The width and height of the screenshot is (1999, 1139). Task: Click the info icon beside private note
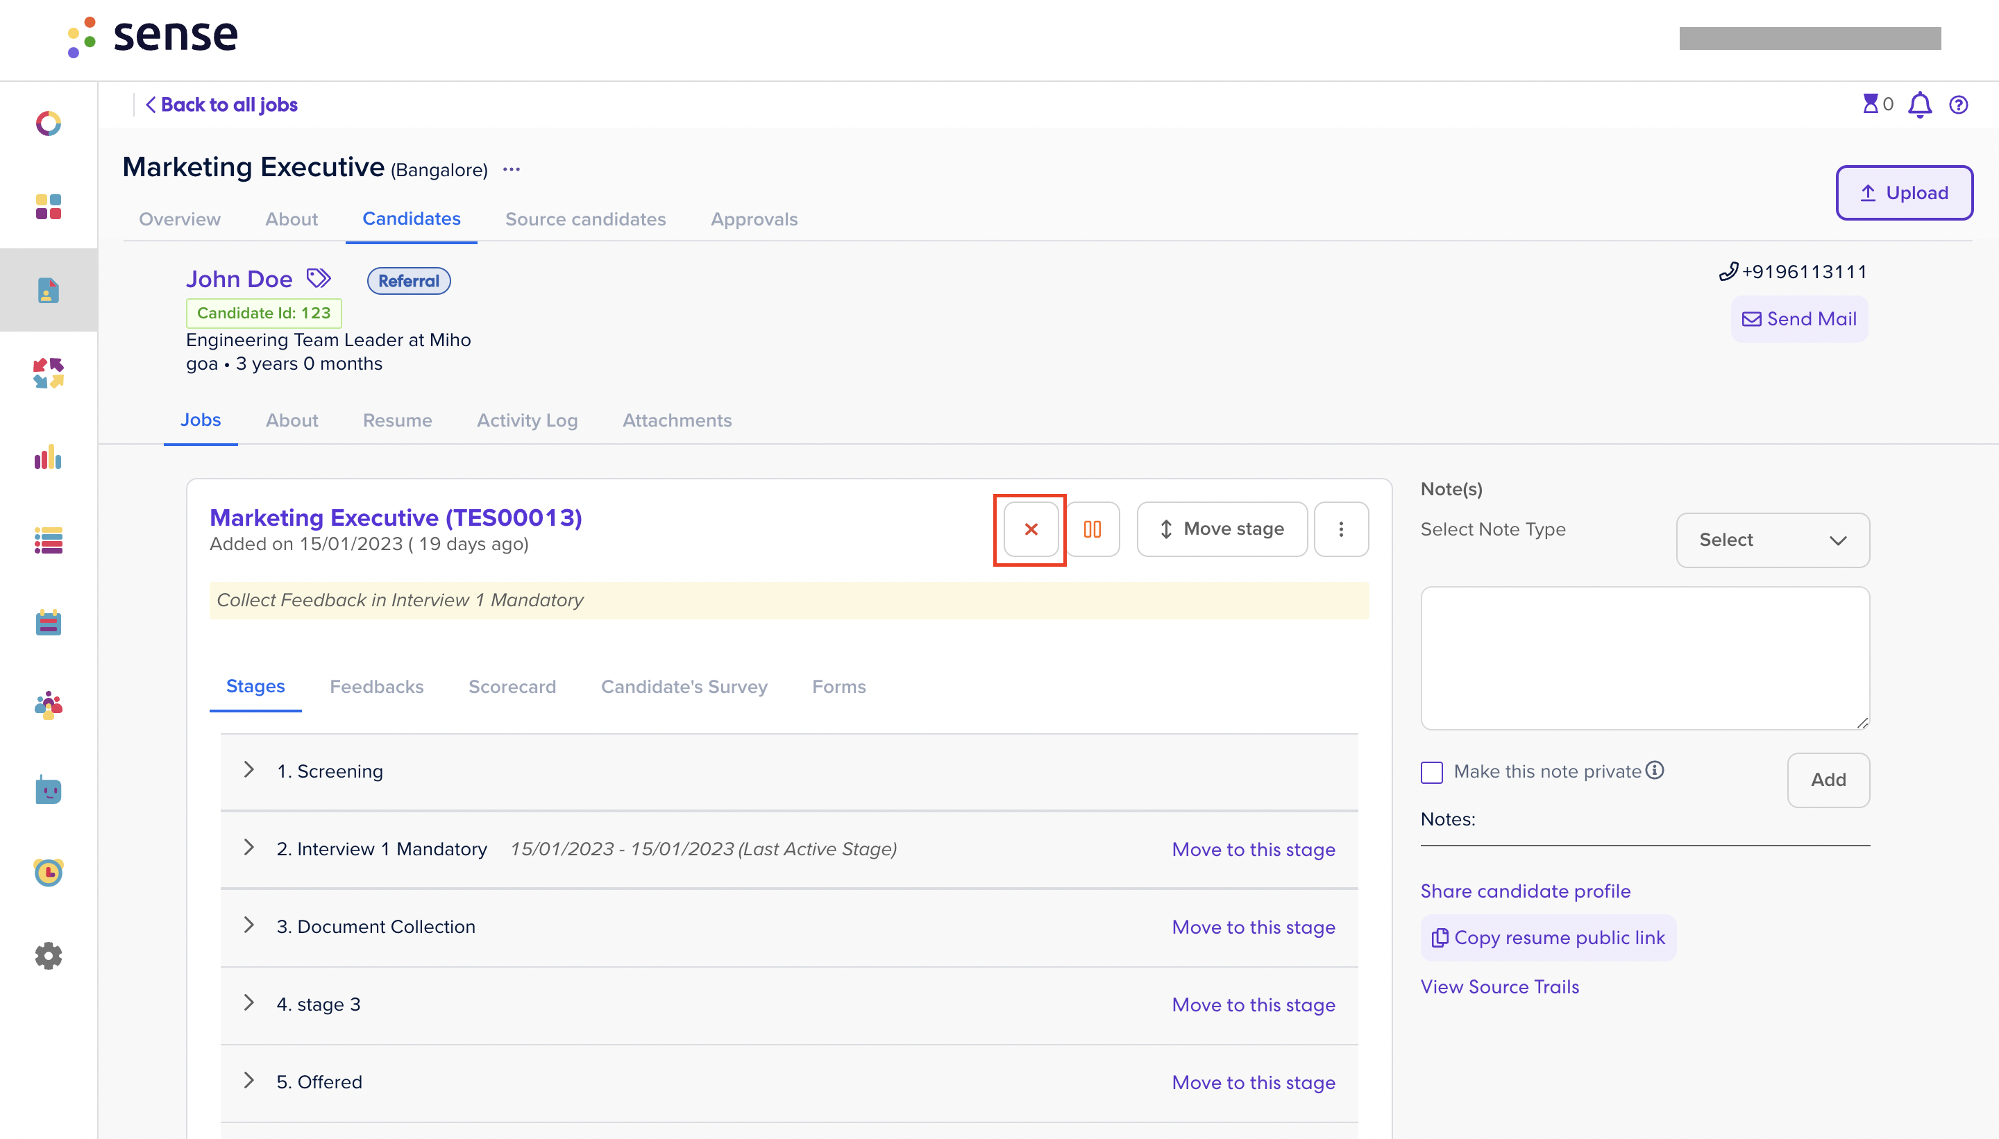coord(1655,771)
